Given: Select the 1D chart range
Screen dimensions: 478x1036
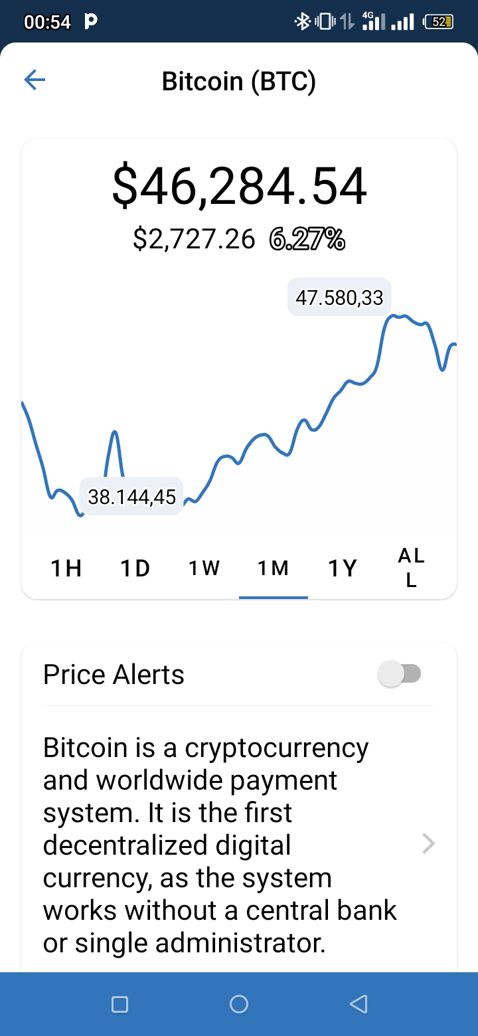Looking at the screenshot, I should click(x=135, y=568).
